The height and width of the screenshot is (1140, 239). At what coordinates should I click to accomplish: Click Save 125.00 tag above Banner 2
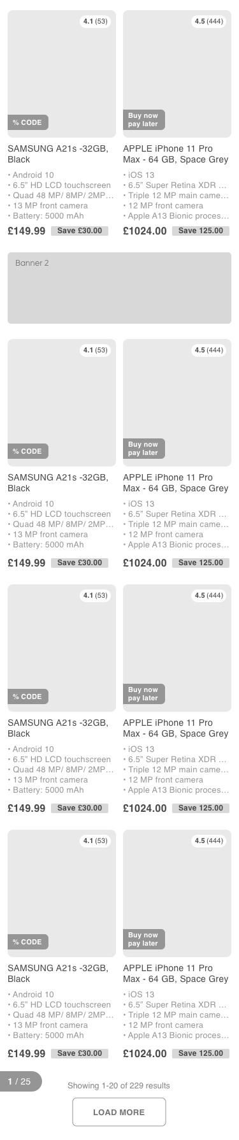pos(201,231)
